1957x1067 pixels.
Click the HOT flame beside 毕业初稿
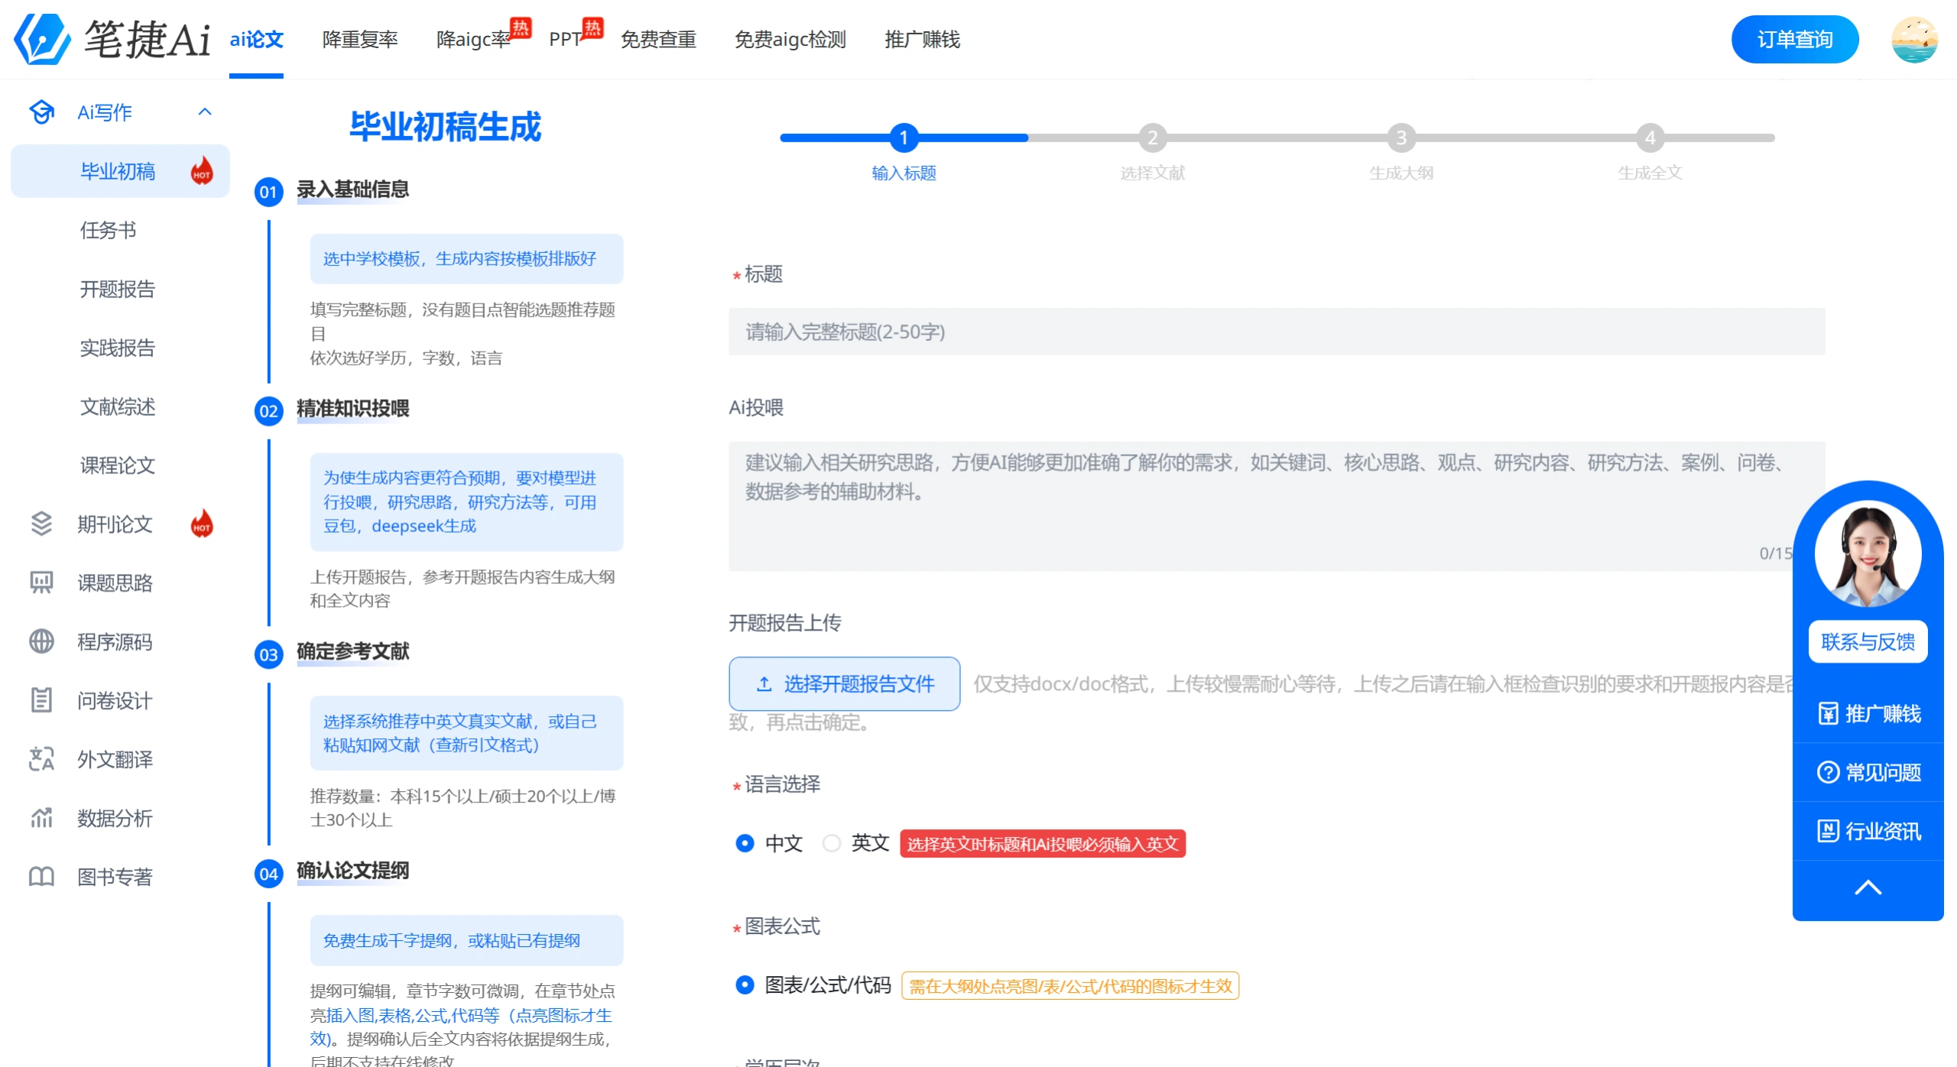pos(202,170)
